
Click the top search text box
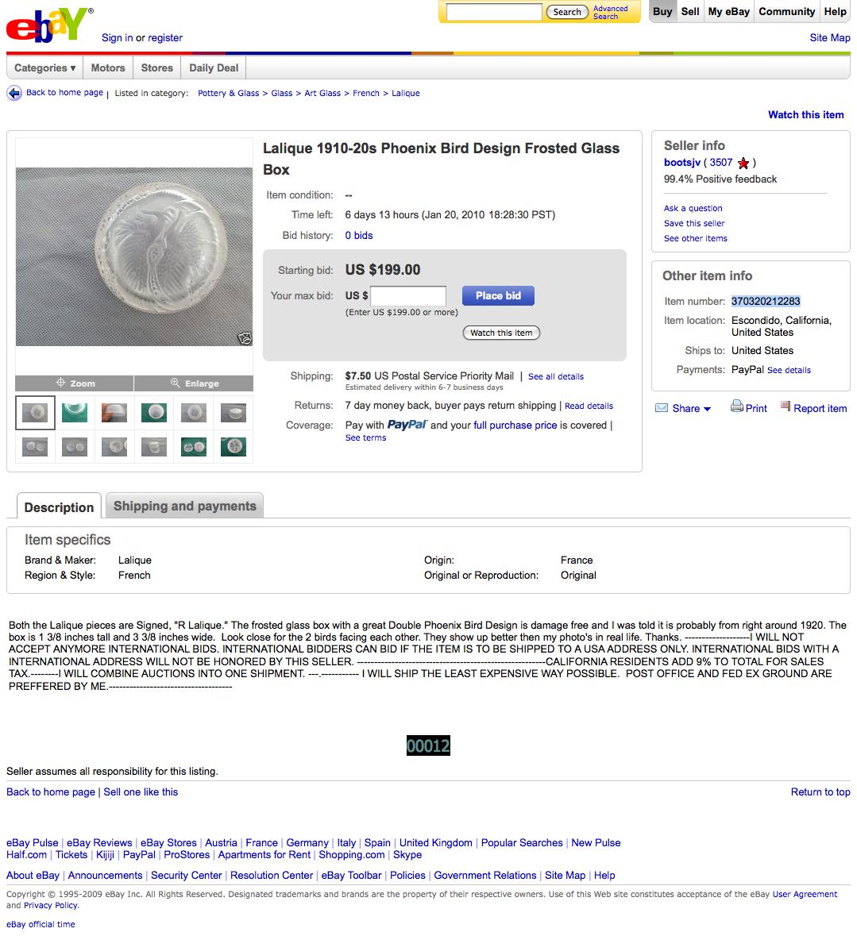[x=493, y=12]
